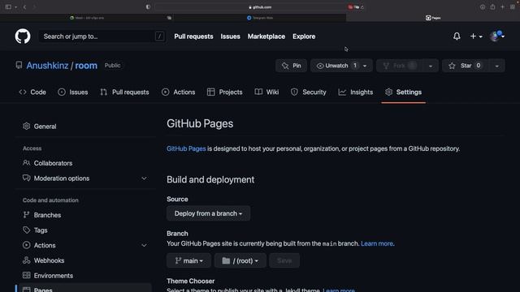Open the user avatar menu
Viewport: 520px width, 292px height.
tap(496, 36)
